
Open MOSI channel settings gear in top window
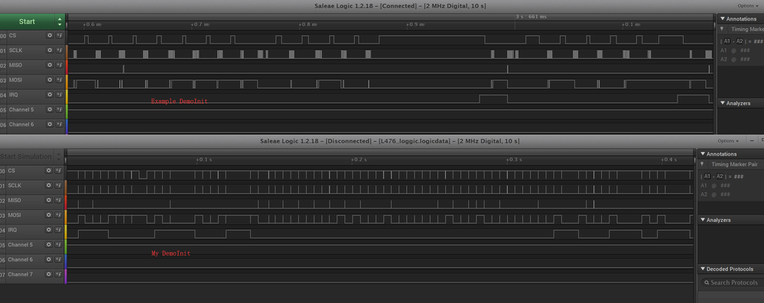pos(49,80)
